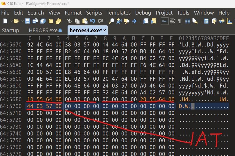Viewport: 235px width, 156px height.
Task: Click the Compare Files arrows icon
Action: click(x=222, y=21)
